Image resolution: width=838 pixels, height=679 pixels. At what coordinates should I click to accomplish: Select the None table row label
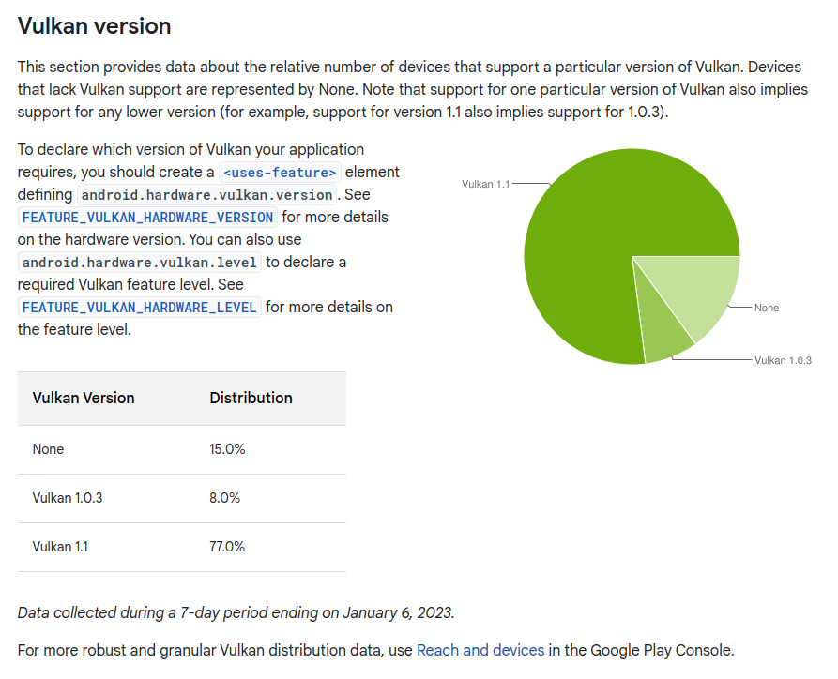[x=48, y=449]
